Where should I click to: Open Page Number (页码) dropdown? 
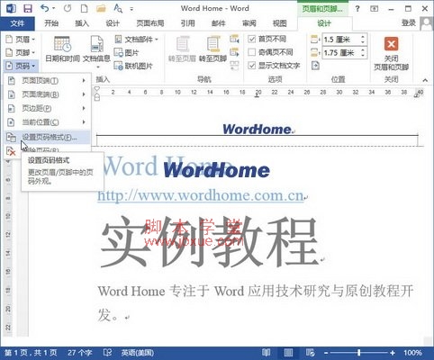point(21,66)
